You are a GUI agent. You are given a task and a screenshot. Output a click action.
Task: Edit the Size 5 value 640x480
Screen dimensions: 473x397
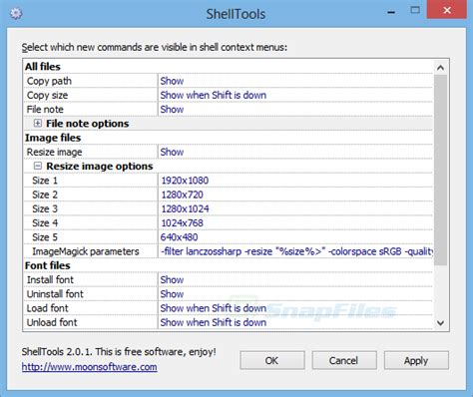[x=295, y=237]
